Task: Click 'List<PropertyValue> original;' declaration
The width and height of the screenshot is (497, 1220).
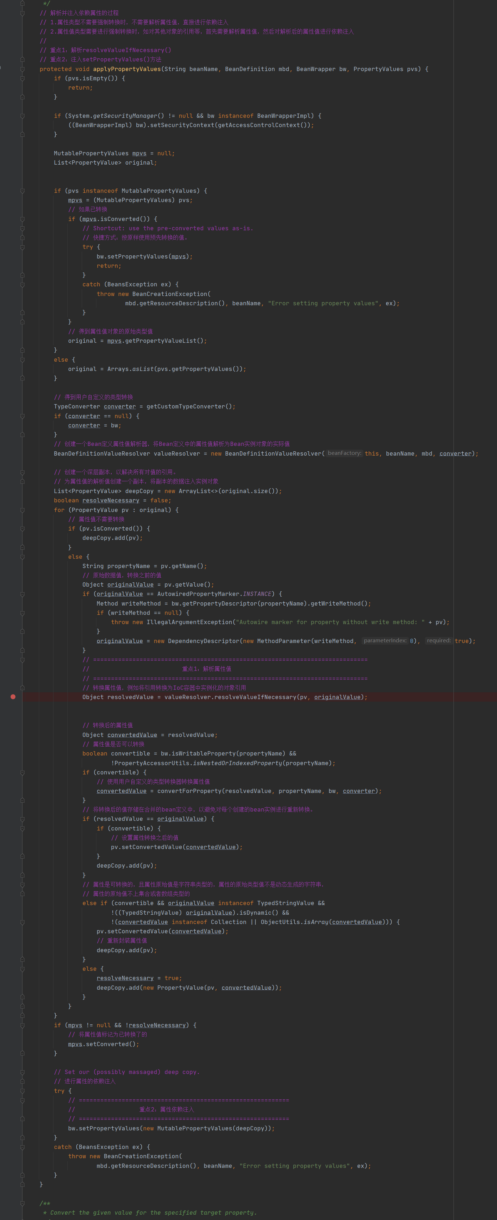Action: (105, 163)
